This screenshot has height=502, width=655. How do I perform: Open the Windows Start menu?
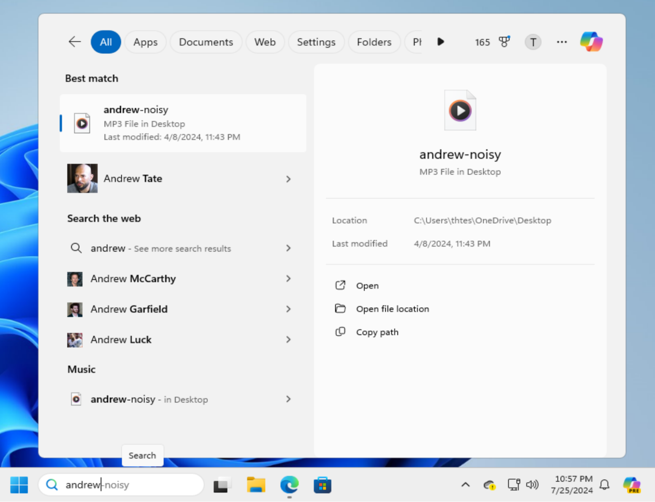coord(19,485)
